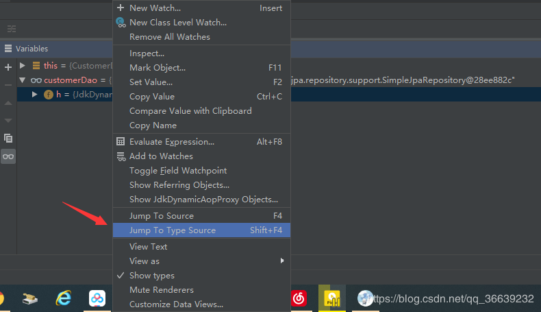Click Add to Watches
This screenshot has width=541, height=312.
click(x=201, y=156)
